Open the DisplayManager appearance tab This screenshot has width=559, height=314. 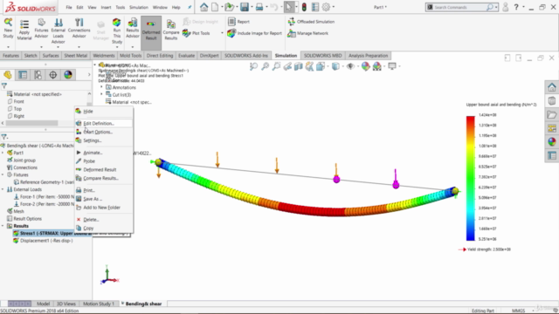[x=68, y=75]
